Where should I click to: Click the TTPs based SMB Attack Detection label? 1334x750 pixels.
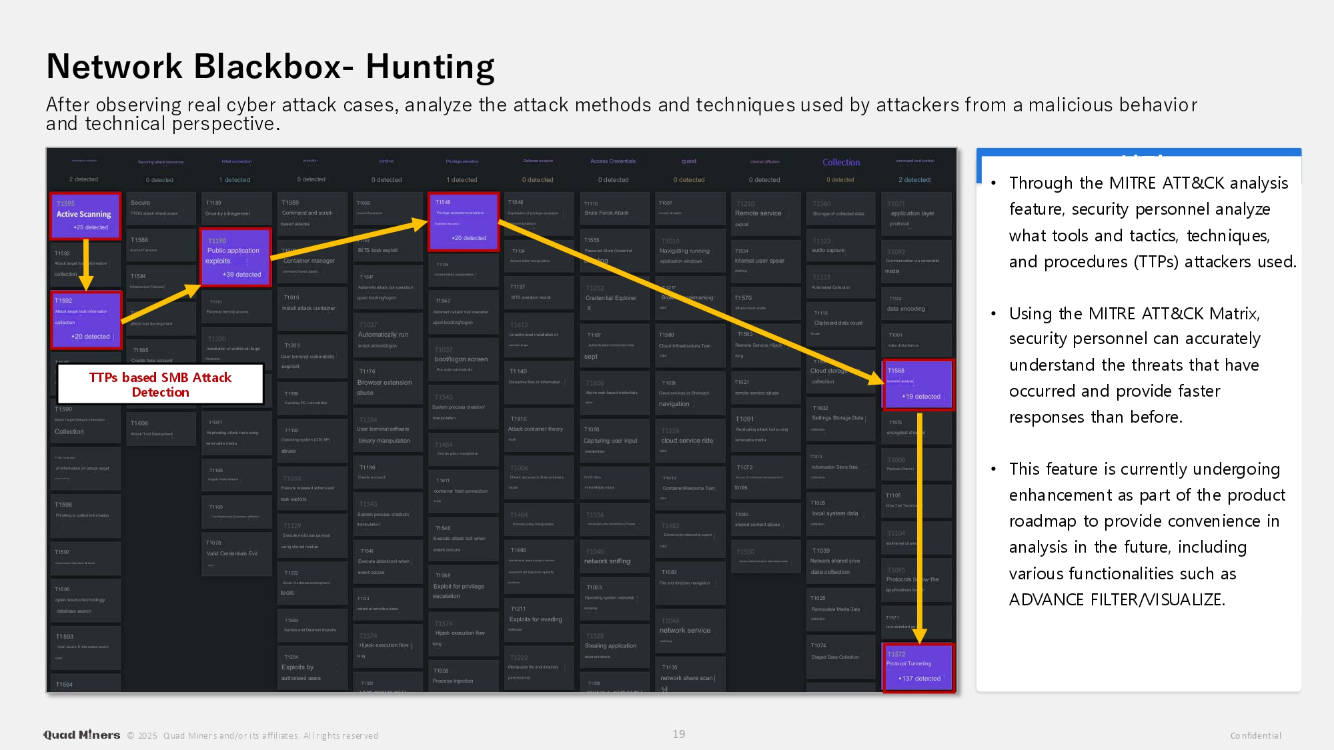tap(160, 385)
